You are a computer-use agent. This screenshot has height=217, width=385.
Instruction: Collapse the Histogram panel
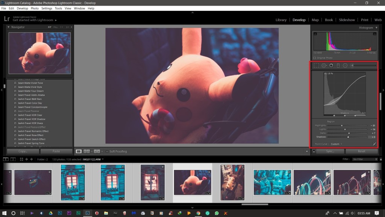pos(376,28)
